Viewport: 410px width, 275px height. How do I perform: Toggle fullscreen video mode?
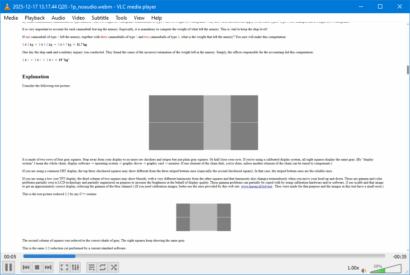[x=64, y=267]
